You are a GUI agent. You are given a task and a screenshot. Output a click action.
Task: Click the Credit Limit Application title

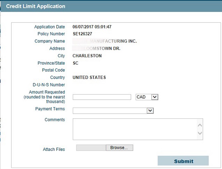(35, 6)
